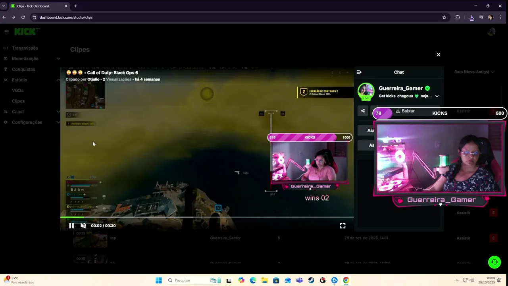Click Assistir on the 'top' clip row
The height and width of the screenshot is (286, 508).
(x=463, y=238)
